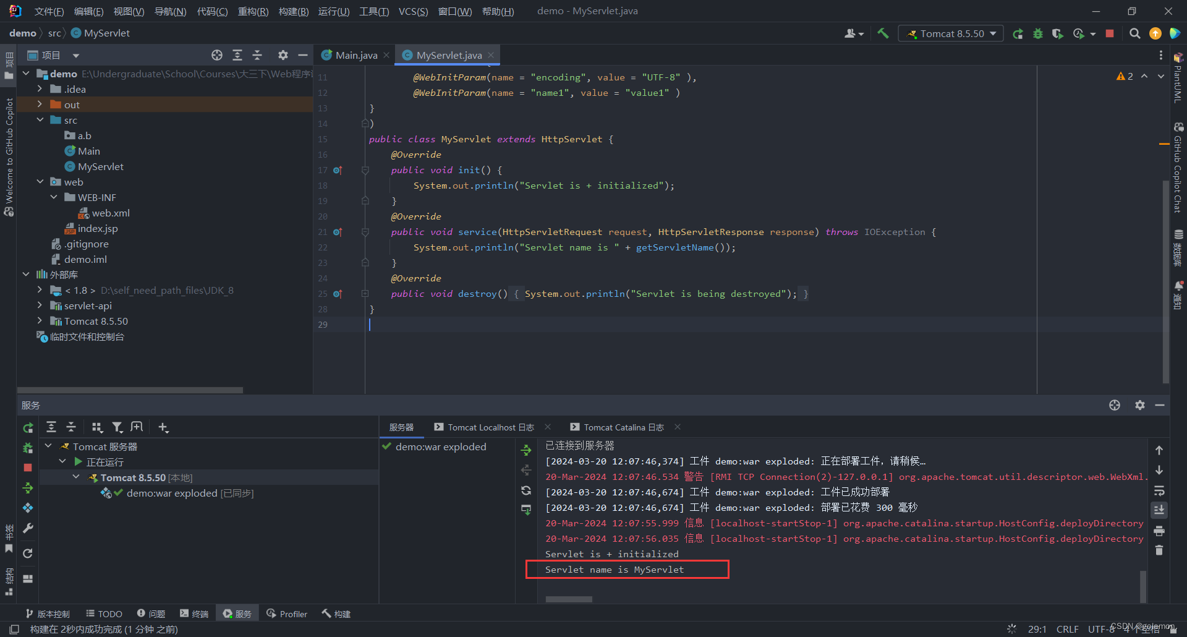Open the project view dropdown arrow
The image size is (1187, 637).
click(x=76, y=56)
